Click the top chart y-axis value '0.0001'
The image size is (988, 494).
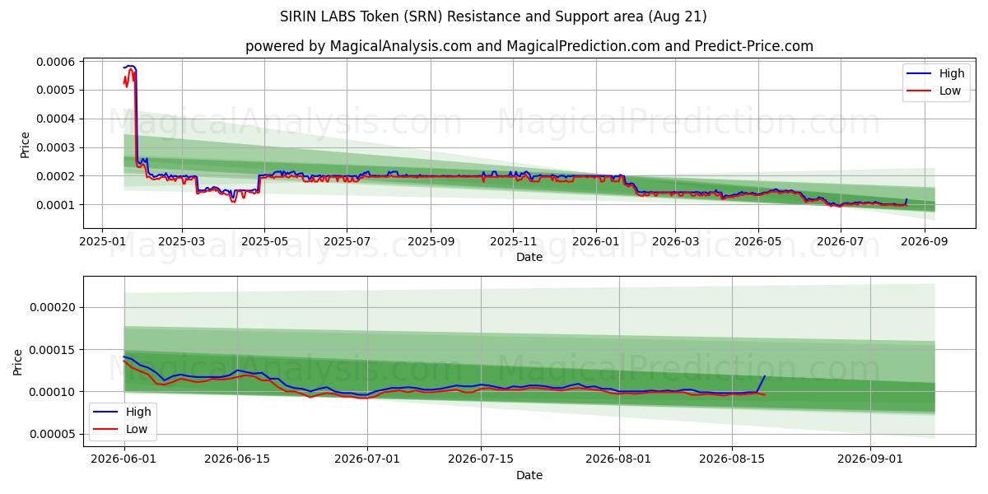pyautogui.click(x=55, y=205)
